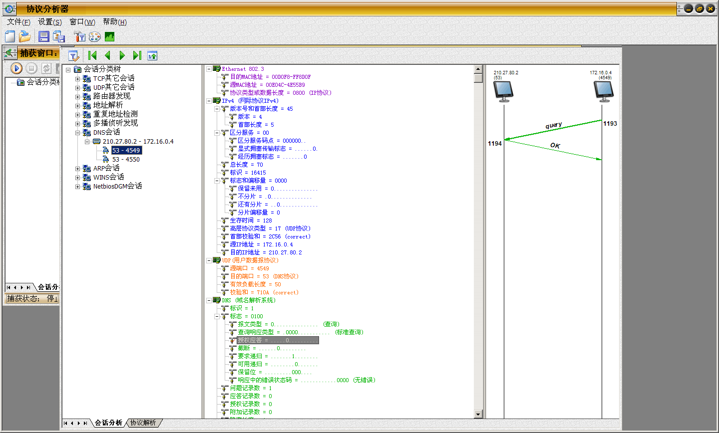Click the green traffic chart icon
The height and width of the screenshot is (433, 719).
(109, 36)
